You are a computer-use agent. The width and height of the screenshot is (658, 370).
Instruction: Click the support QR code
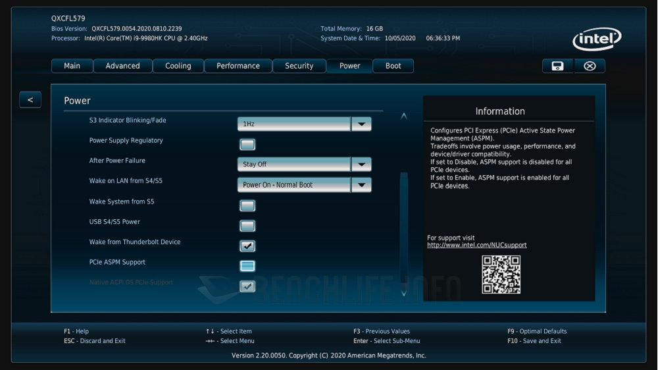[x=501, y=275]
